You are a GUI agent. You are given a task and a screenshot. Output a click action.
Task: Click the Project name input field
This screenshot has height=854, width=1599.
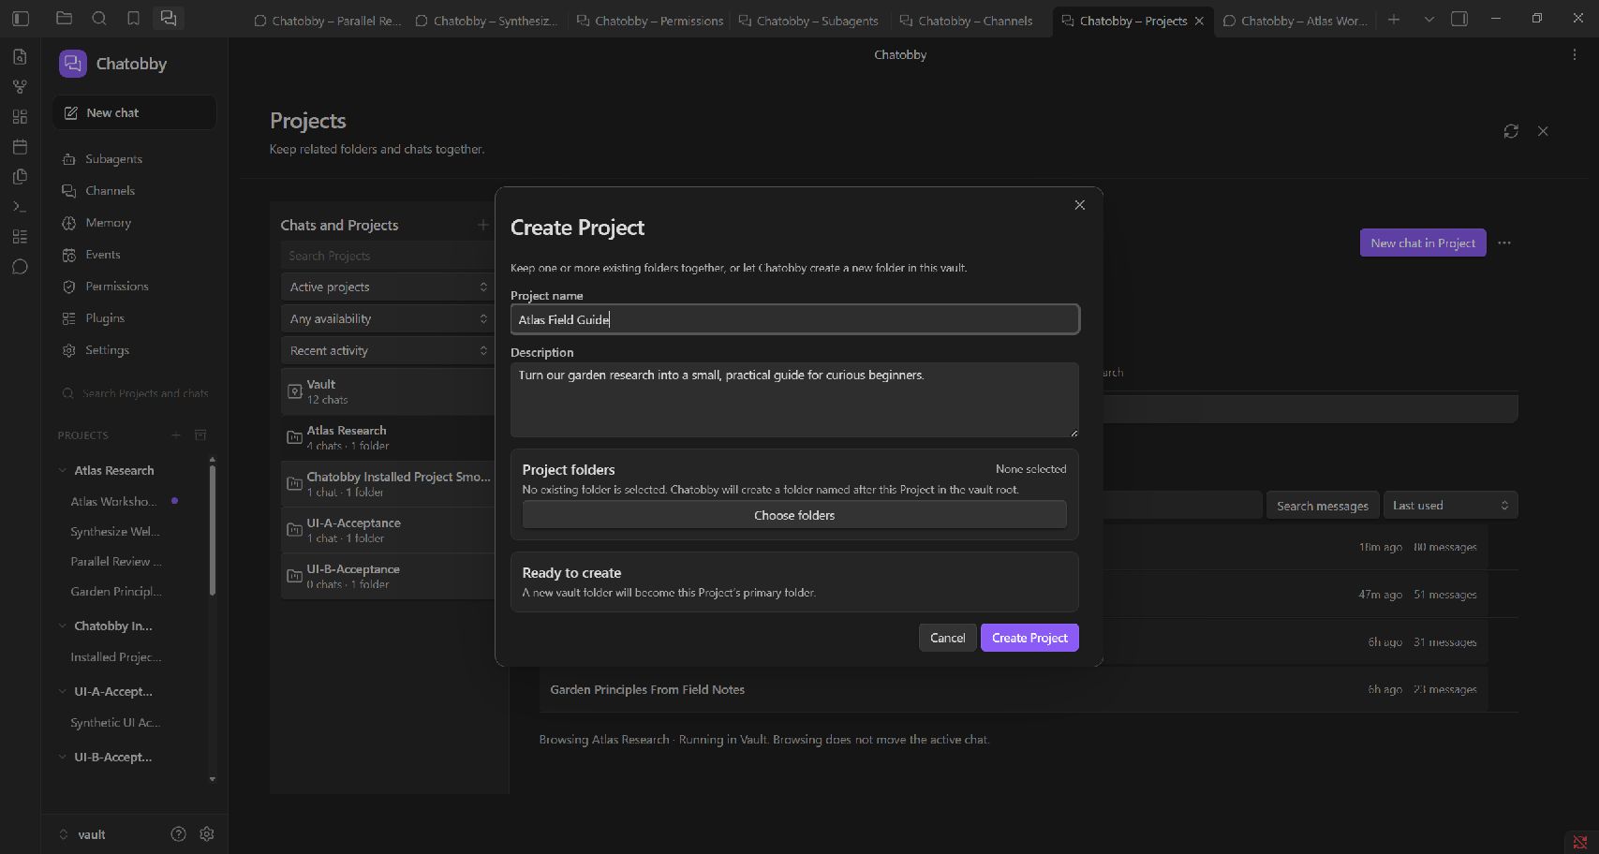click(794, 319)
